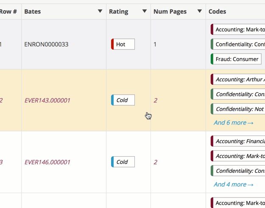This screenshot has width=265, height=208.
Task: Click the Rating column header label
Action: pyautogui.click(x=118, y=11)
